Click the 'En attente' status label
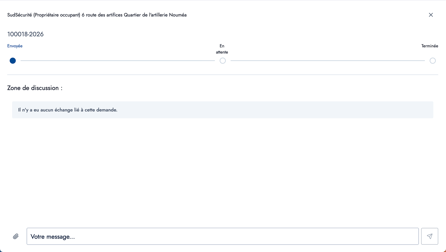The width and height of the screenshot is (446, 252). coord(222,49)
